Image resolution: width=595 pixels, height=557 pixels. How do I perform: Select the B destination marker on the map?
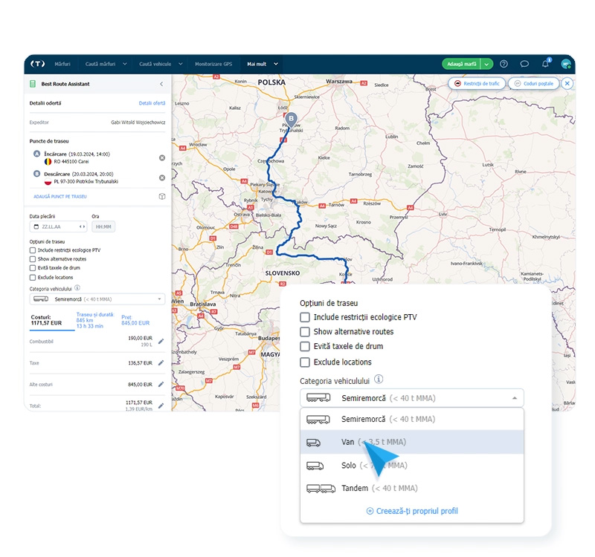pyautogui.click(x=291, y=119)
